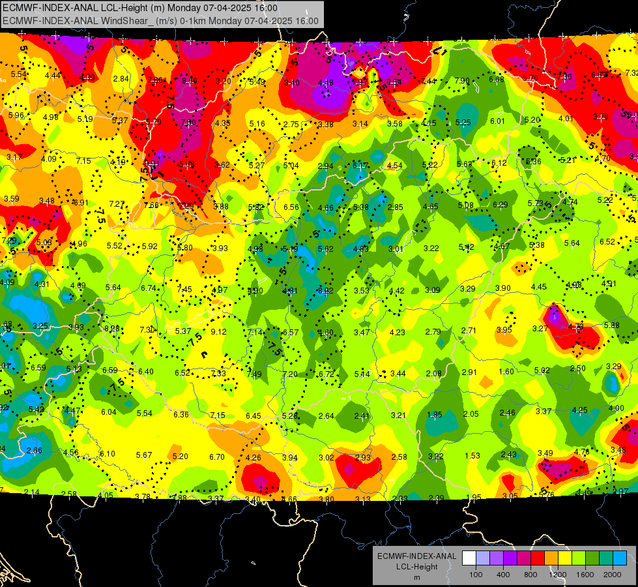This screenshot has height=587, width=638.
Task: Click the wind shear value 1.60
Action: pos(506,372)
